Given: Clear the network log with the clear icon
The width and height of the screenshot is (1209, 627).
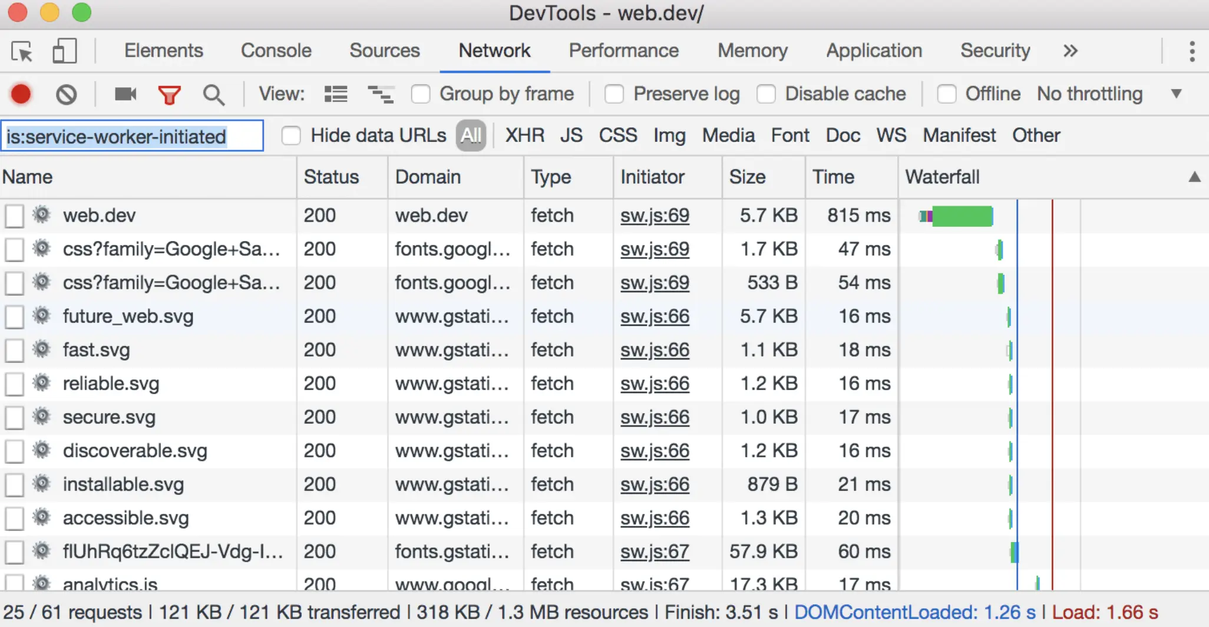Looking at the screenshot, I should pos(66,94).
